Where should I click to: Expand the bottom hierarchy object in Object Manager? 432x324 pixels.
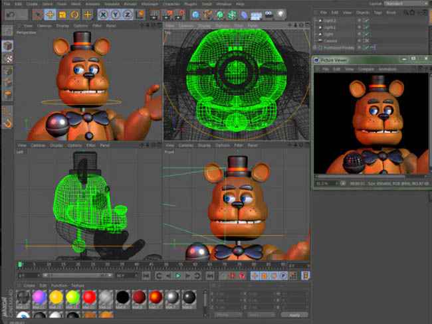pyautogui.click(x=315, y=47)
